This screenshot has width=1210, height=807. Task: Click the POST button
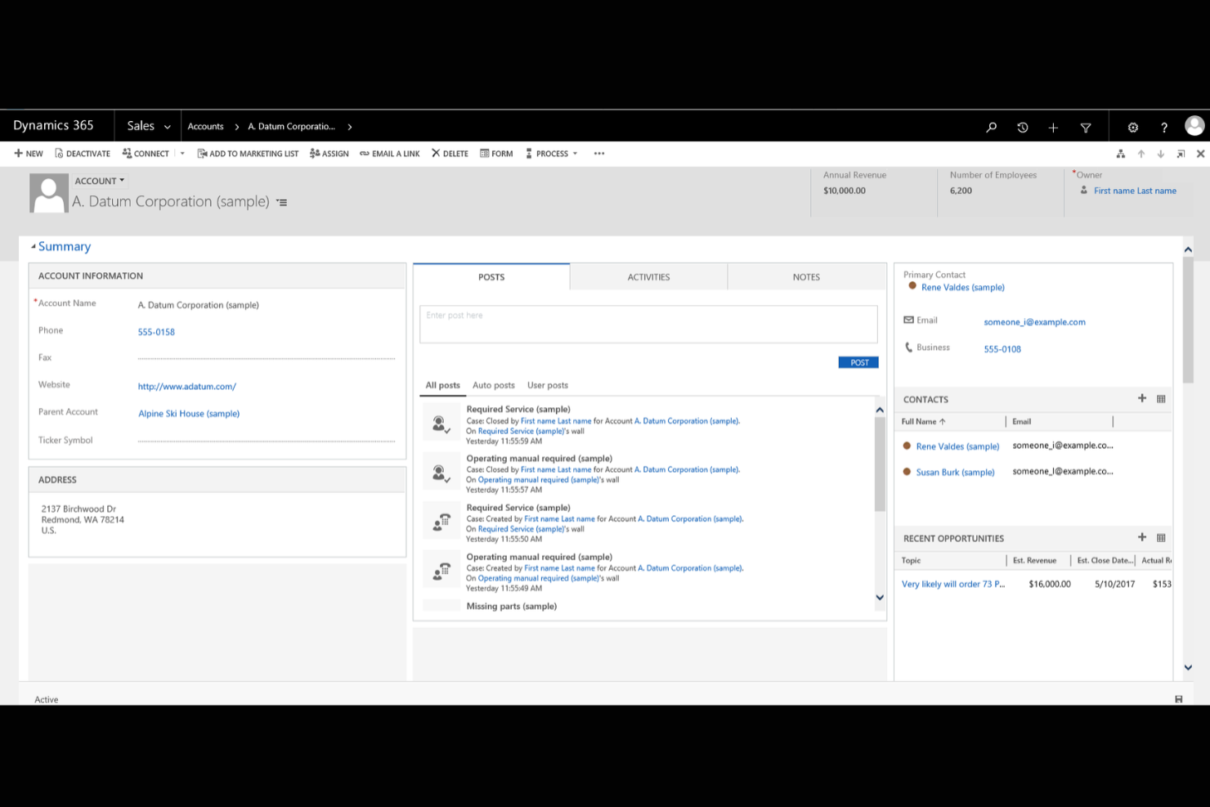[858, 362]
